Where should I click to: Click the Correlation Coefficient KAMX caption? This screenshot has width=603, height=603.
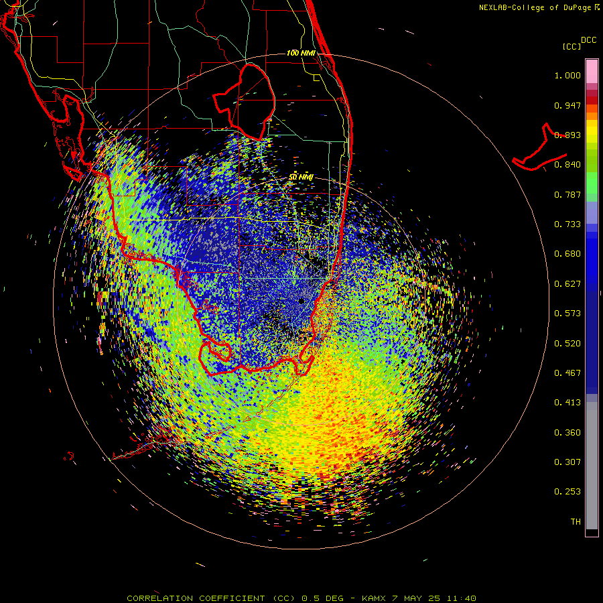pos(301,598)
